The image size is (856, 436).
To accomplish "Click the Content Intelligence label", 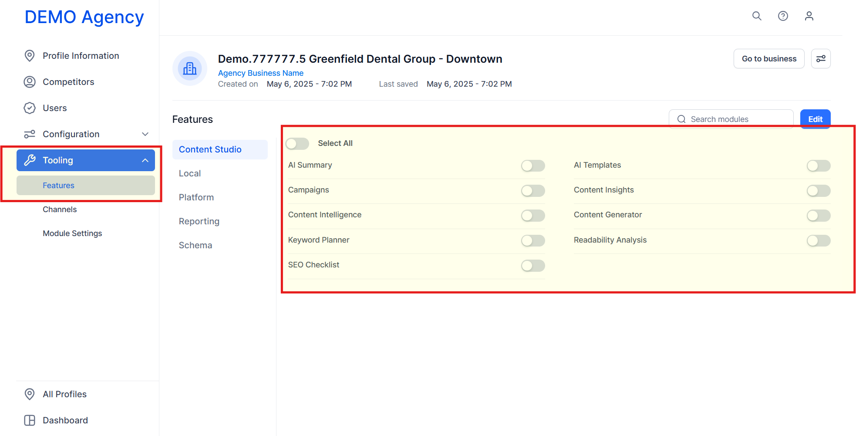I will point(325,215).
